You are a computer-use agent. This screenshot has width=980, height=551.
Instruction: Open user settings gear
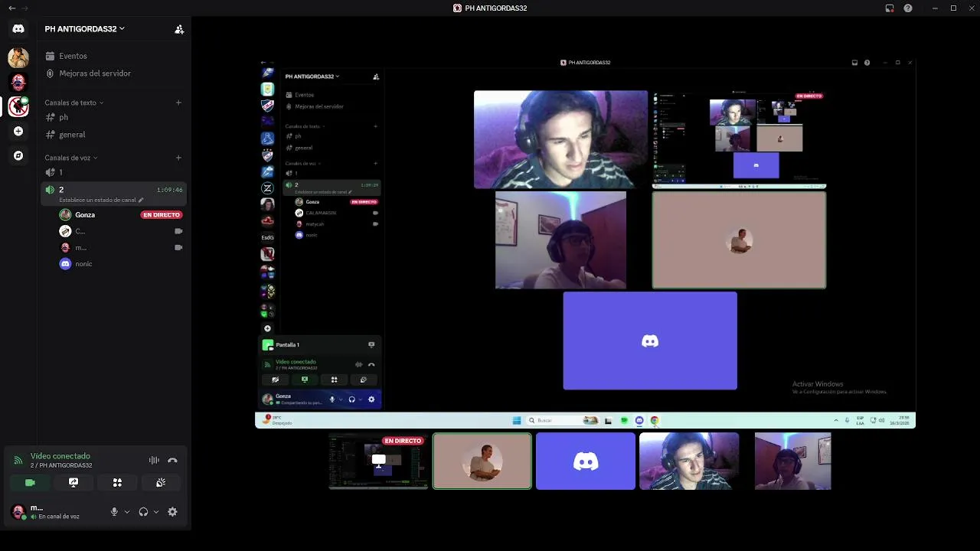point(172,512)
